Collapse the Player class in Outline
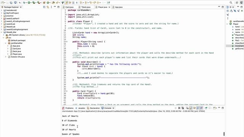 coord(227,24)
